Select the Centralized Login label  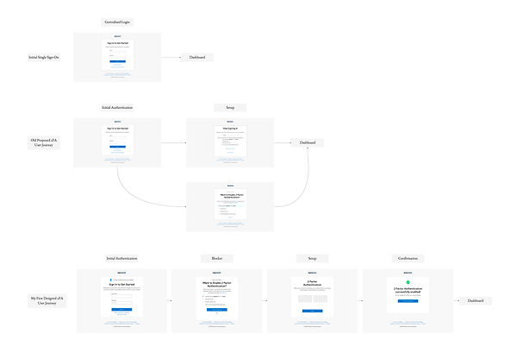pyautogui.click(x=117, y=22)
